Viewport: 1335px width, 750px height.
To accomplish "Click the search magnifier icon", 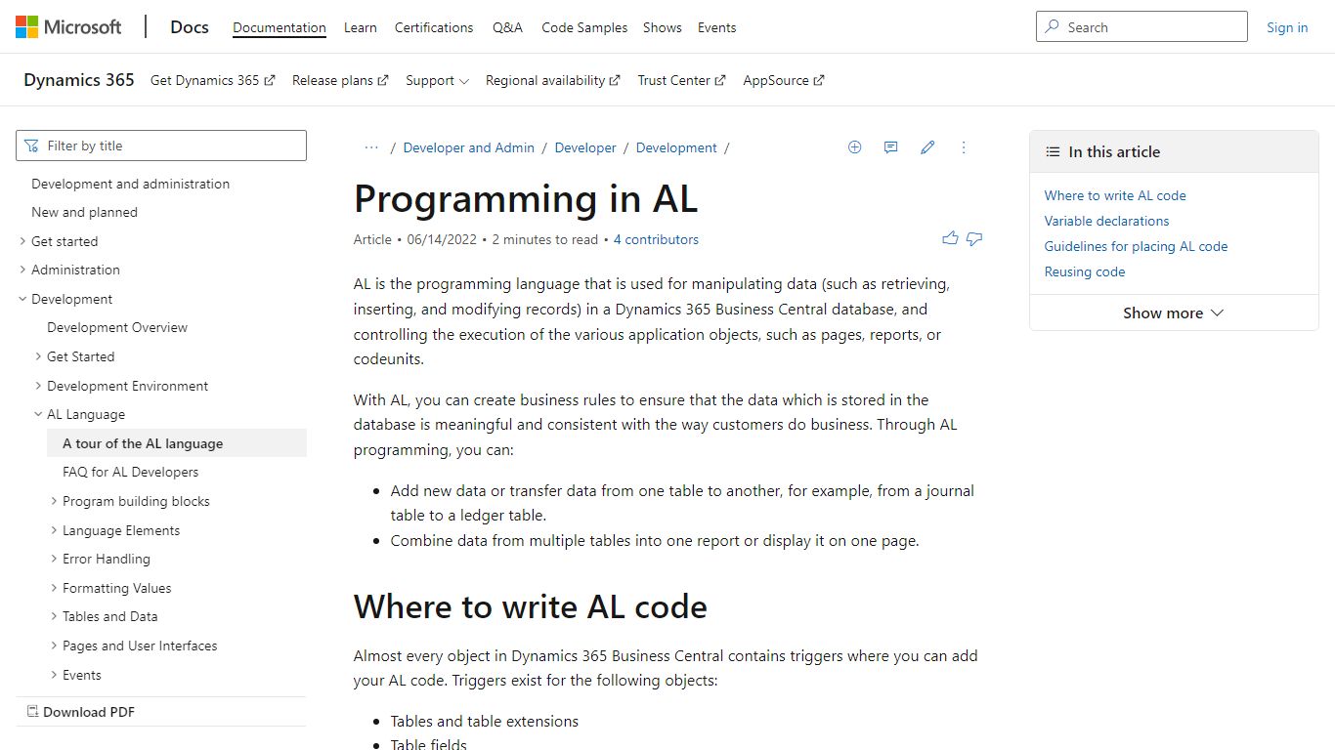I will click(x=1053, y=27).
